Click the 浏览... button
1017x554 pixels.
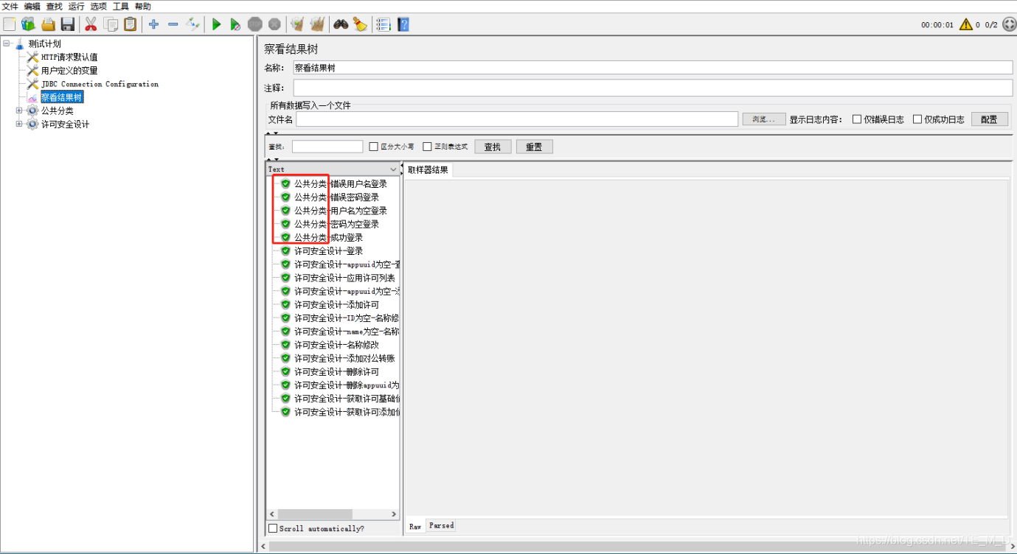click(764, 119)
